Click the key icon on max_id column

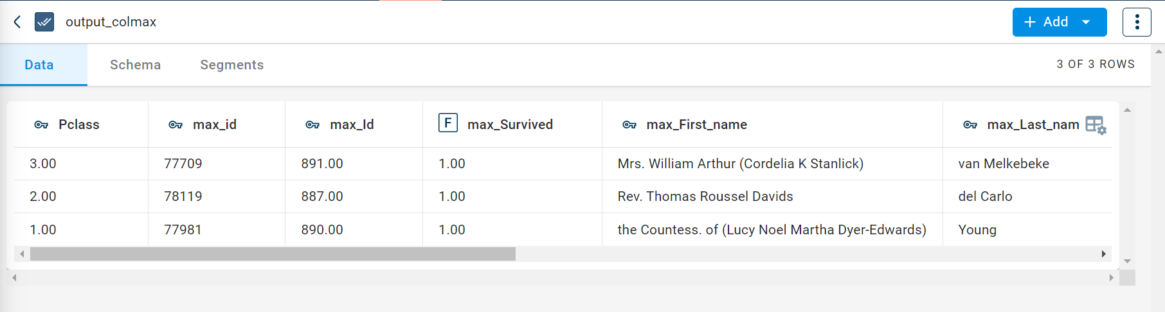point(176,125)
